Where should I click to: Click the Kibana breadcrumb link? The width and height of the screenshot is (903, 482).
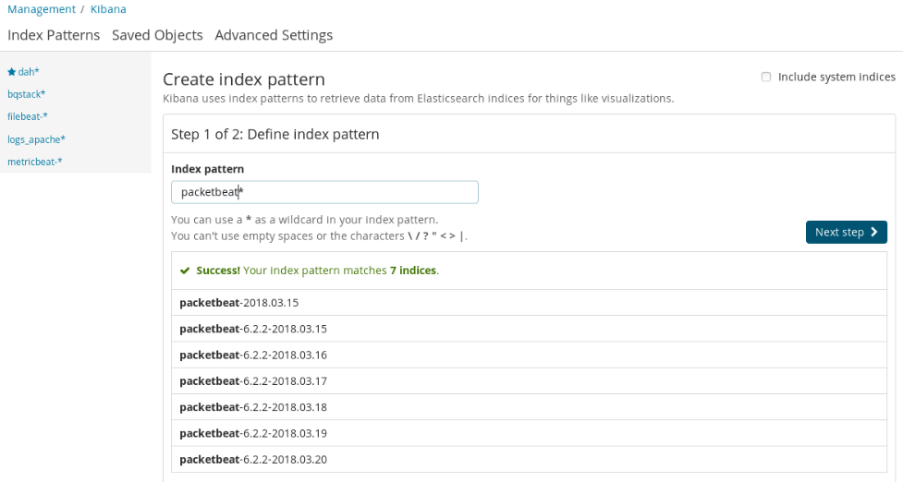click(x=108, y=9)
